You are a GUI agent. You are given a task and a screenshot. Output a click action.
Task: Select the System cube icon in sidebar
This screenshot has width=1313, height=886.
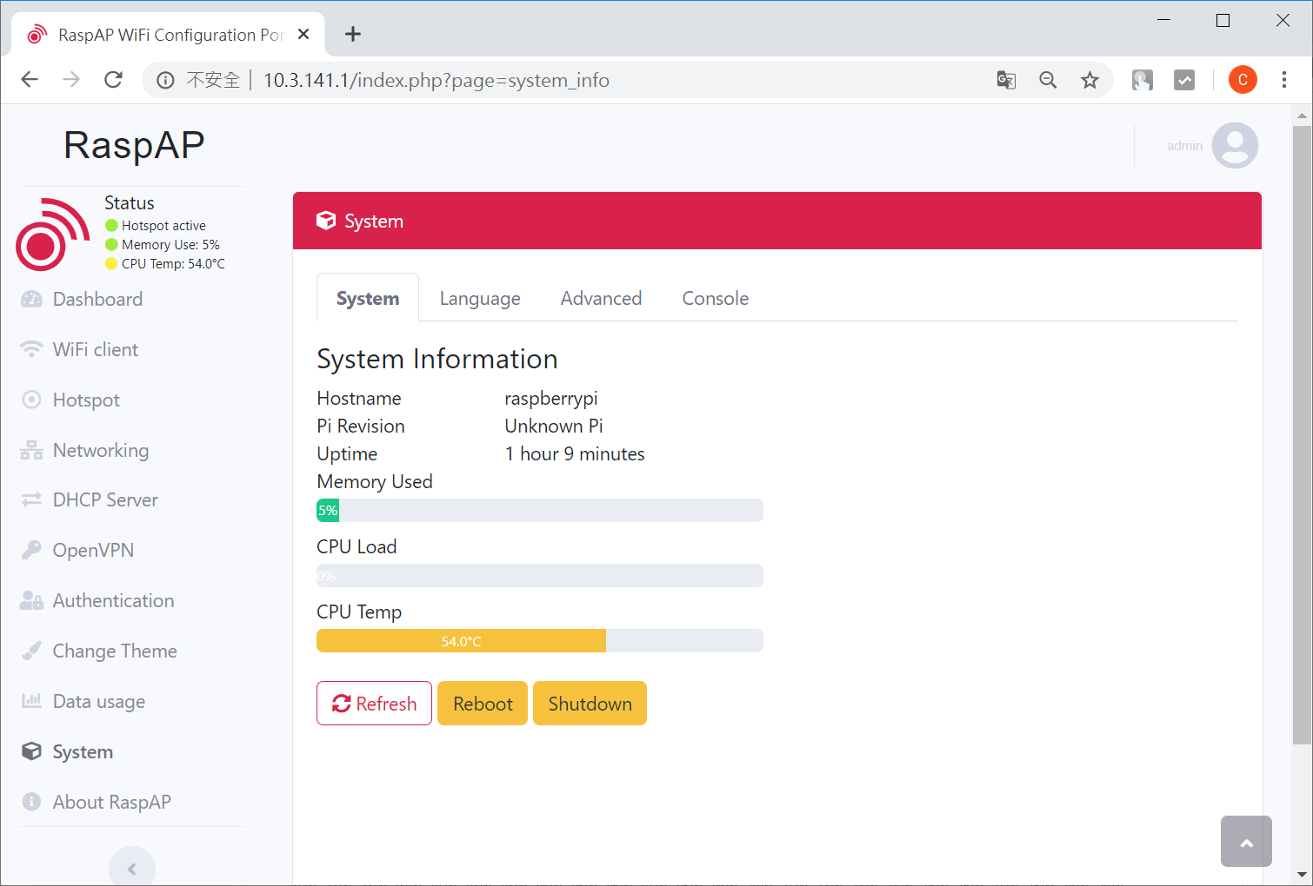(x=31, y=751)
